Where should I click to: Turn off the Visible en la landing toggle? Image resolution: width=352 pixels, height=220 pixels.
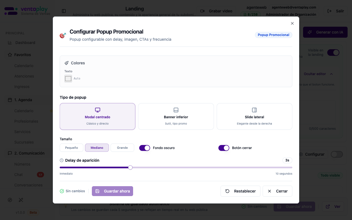pos(333,52)
